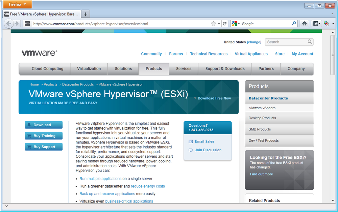
Task: Click the Feedback icon right of Bookmarks
Action: pyautogui.click(x=327, y=24)
